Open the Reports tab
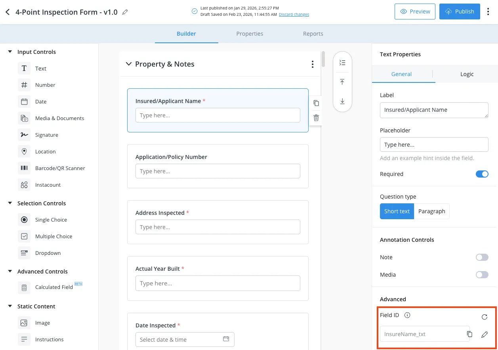The height and width of the screenshot is (350, 498). (313, 34)
